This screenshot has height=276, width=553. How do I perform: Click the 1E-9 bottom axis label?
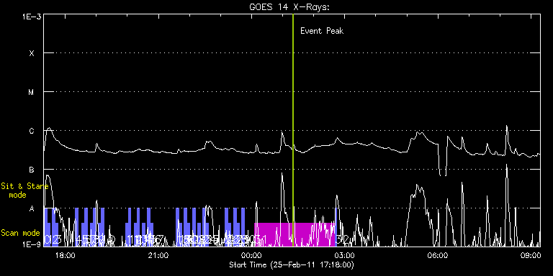[x=32, y=244]
